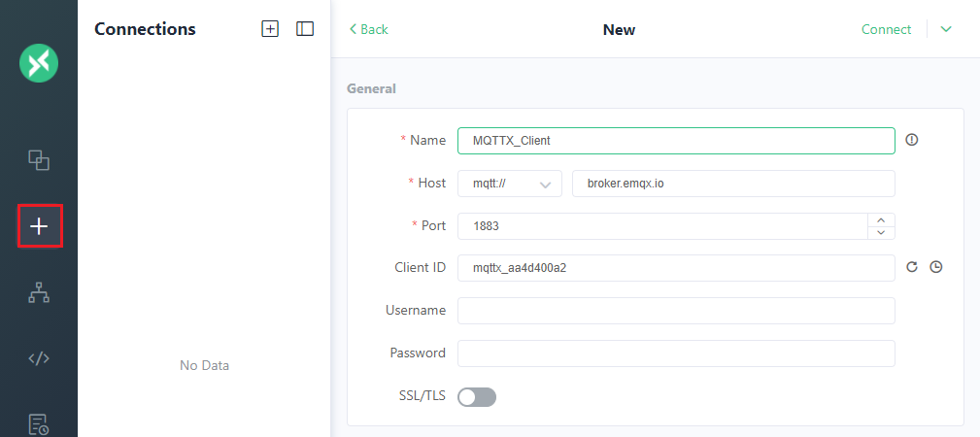Screen dimensions: 980x437
Task: Increase the Port value
Action: pos(881,220)
